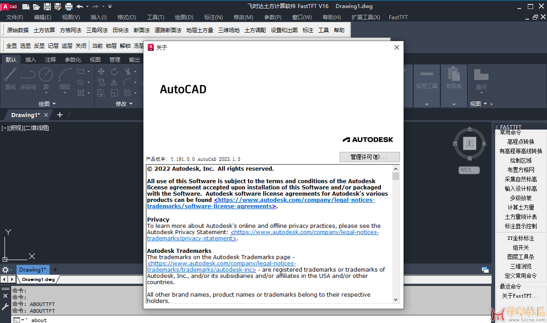This screenshot has height=323, width=547.
Task: Open the FastTFT menu
Action: coord(398,17)
